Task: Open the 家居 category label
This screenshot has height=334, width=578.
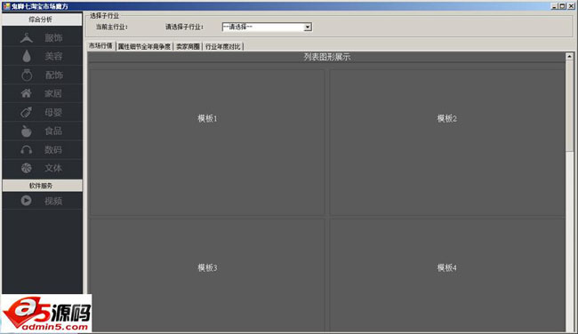Action: click(53, 93)
